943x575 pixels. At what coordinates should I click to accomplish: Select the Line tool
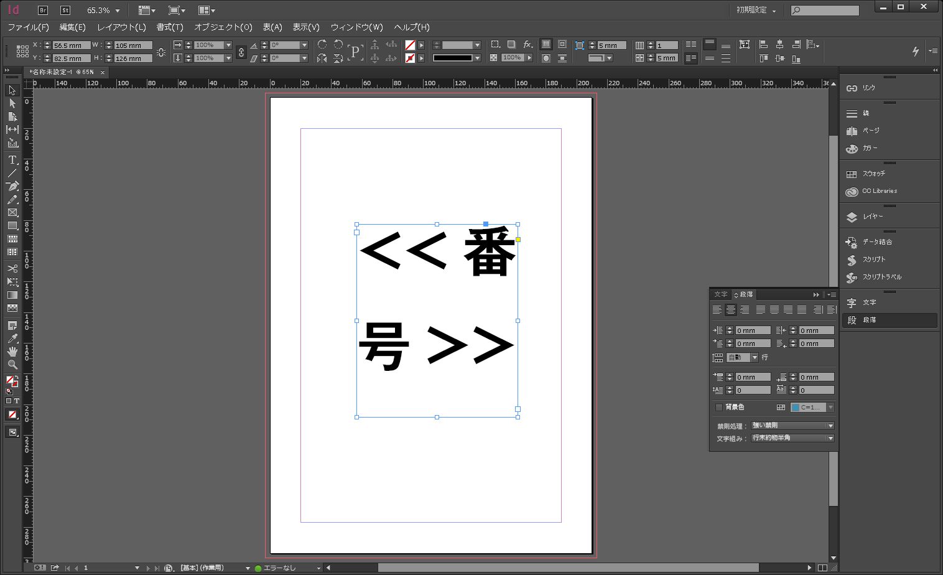(x=12, y=173)
